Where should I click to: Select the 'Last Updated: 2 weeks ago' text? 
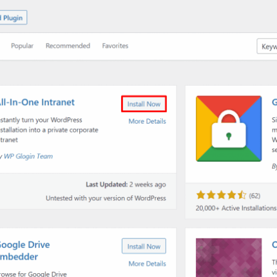tap(126, 184)
